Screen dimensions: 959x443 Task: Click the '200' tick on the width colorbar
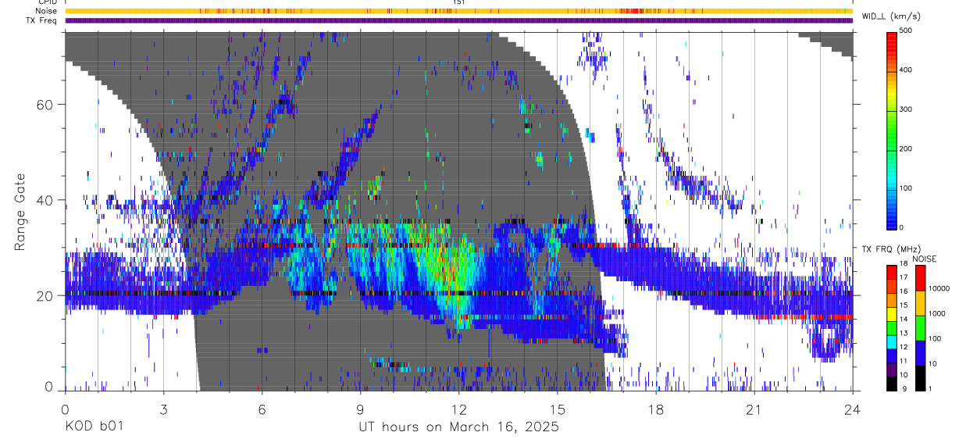[x=907, y=148]
